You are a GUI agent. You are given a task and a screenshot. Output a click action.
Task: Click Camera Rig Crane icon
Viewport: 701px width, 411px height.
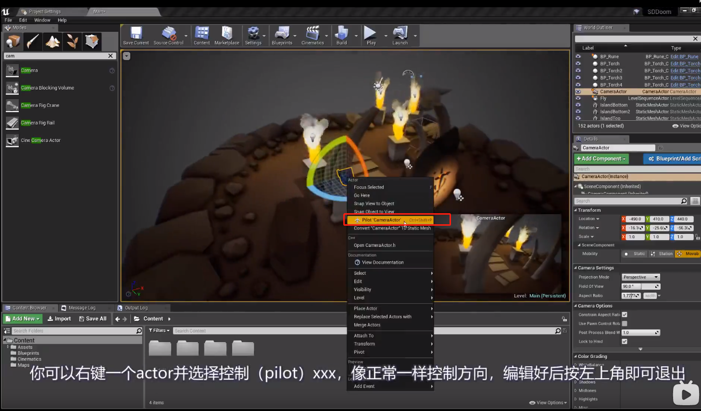pos(12,105)
